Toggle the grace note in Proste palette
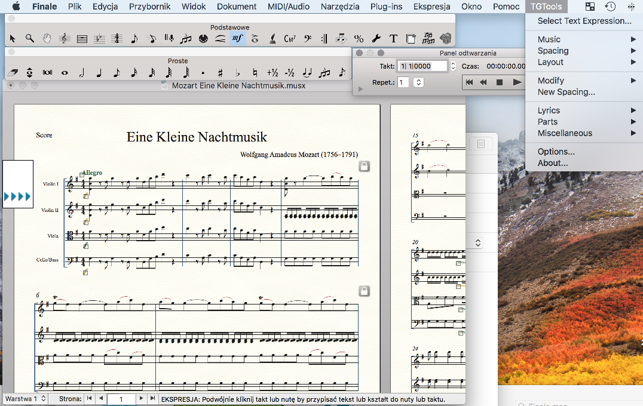Viewport: 643px width, 406px height. [x=342, y=72]
